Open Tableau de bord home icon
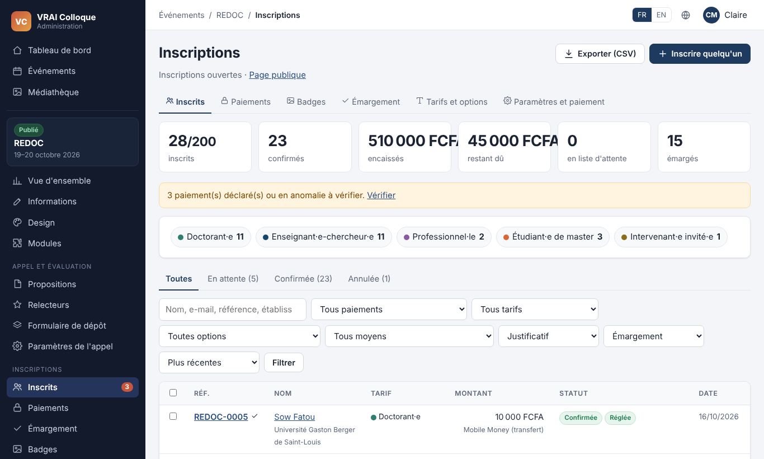 pos(17,50)
